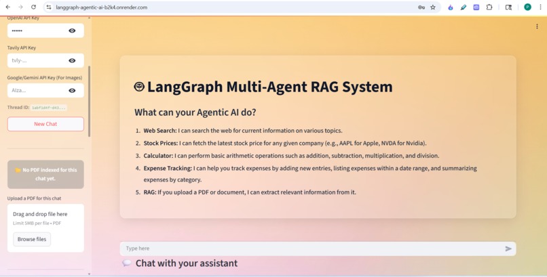This screenshot has height=277, width=547.
Task: Start a New Chat
Action: [x=45, y=124]
